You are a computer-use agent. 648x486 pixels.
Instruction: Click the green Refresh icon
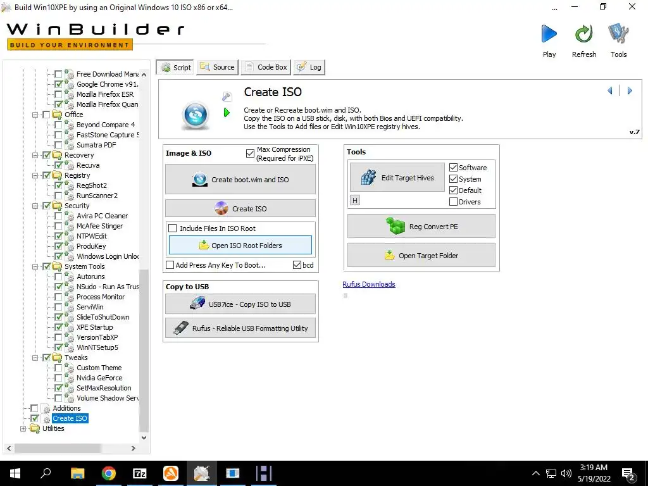(x=583, y=34)
